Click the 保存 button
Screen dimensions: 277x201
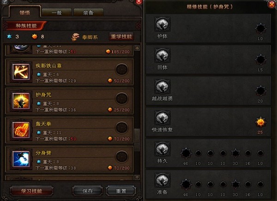(87, 191)
